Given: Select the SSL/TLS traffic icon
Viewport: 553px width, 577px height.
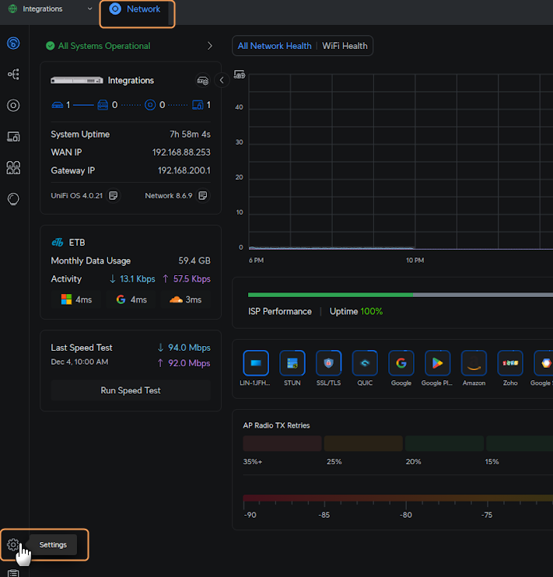Looking at the screenshot, I should coord(328,363).
